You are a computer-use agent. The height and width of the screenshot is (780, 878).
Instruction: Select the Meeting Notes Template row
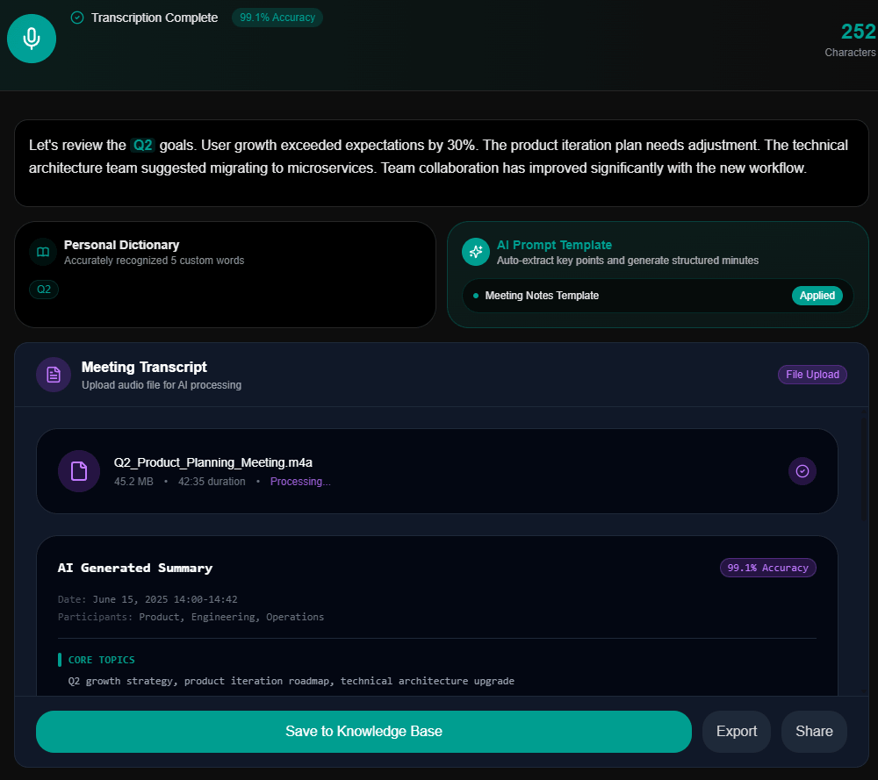[658, 296]
